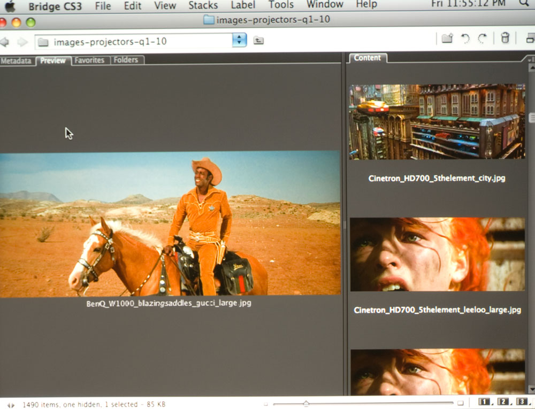Click filename Cinetron_HD700_5thelement_leeloo_large.jpg
The width and height of the screenshot is (535, 409).
click(x=438, y=310)
